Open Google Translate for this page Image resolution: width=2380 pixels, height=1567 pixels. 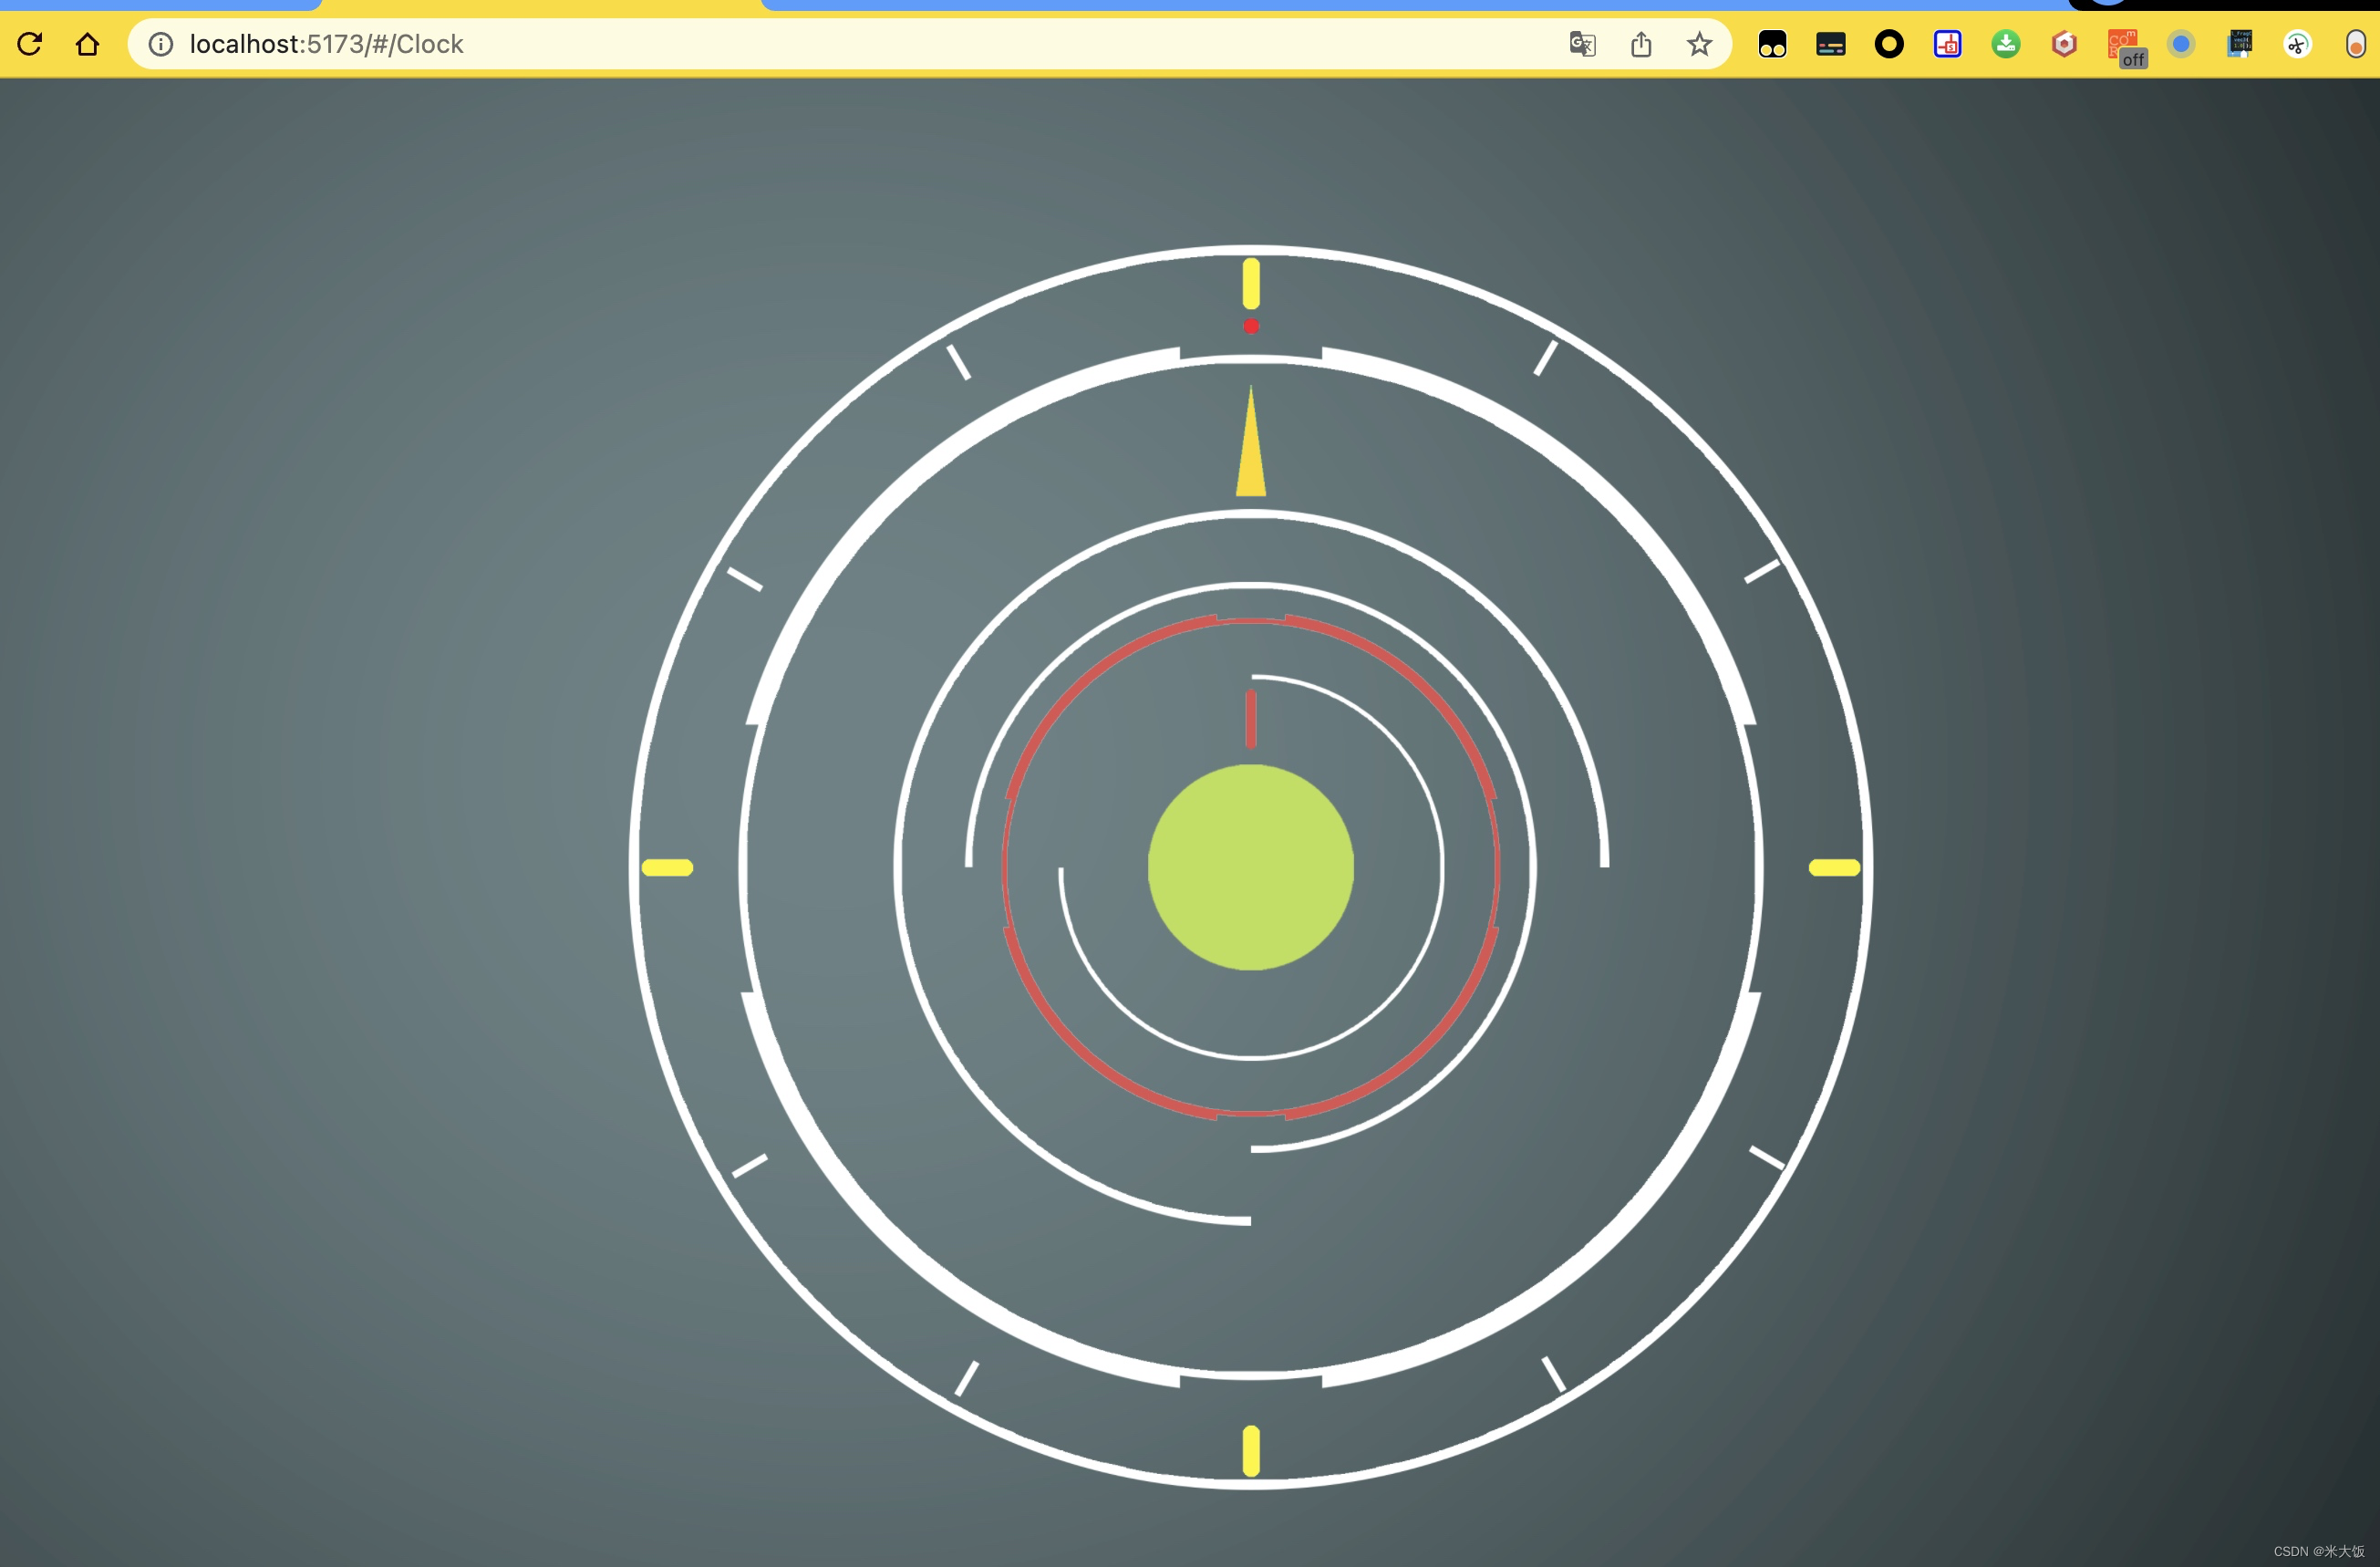point(1582,44)
